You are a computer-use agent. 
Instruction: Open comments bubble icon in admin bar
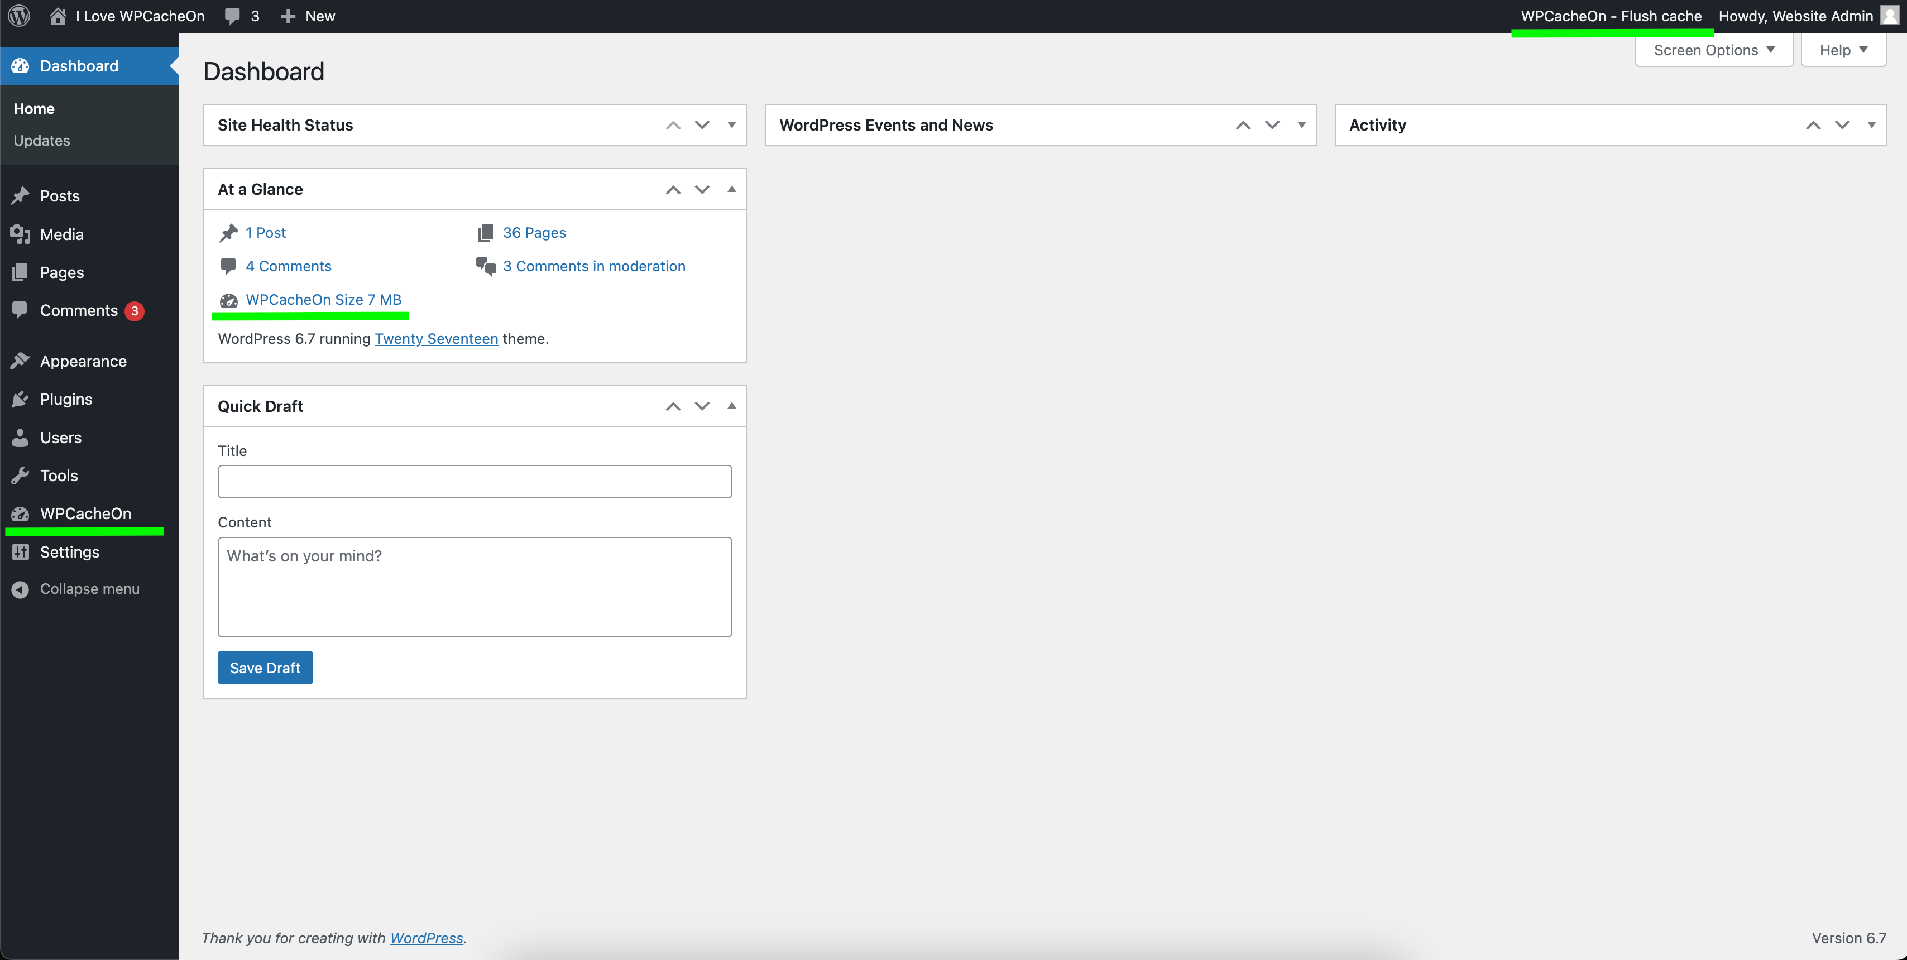[232, 16]
